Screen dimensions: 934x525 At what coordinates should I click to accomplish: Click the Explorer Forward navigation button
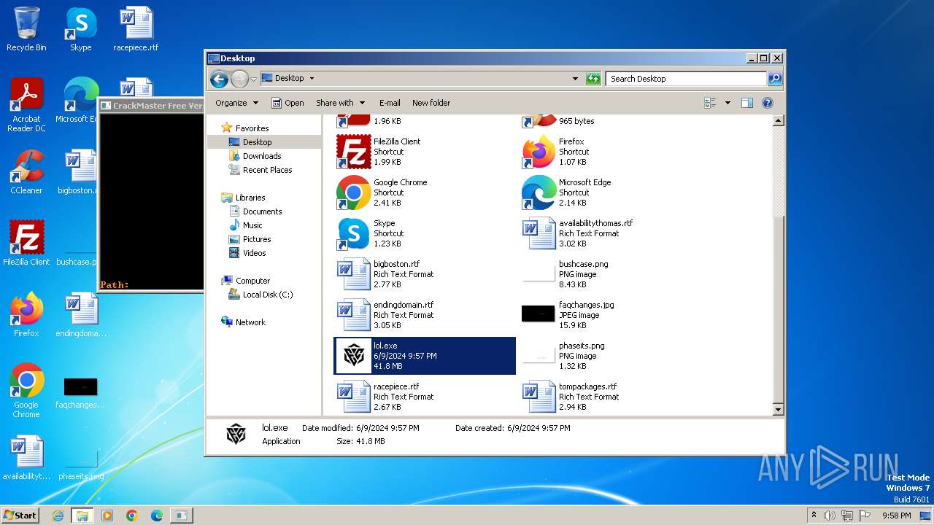[239, 79]
